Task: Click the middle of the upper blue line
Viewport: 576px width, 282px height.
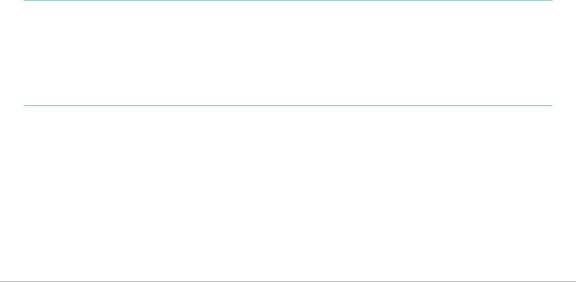Action: (x=288, y=0)
